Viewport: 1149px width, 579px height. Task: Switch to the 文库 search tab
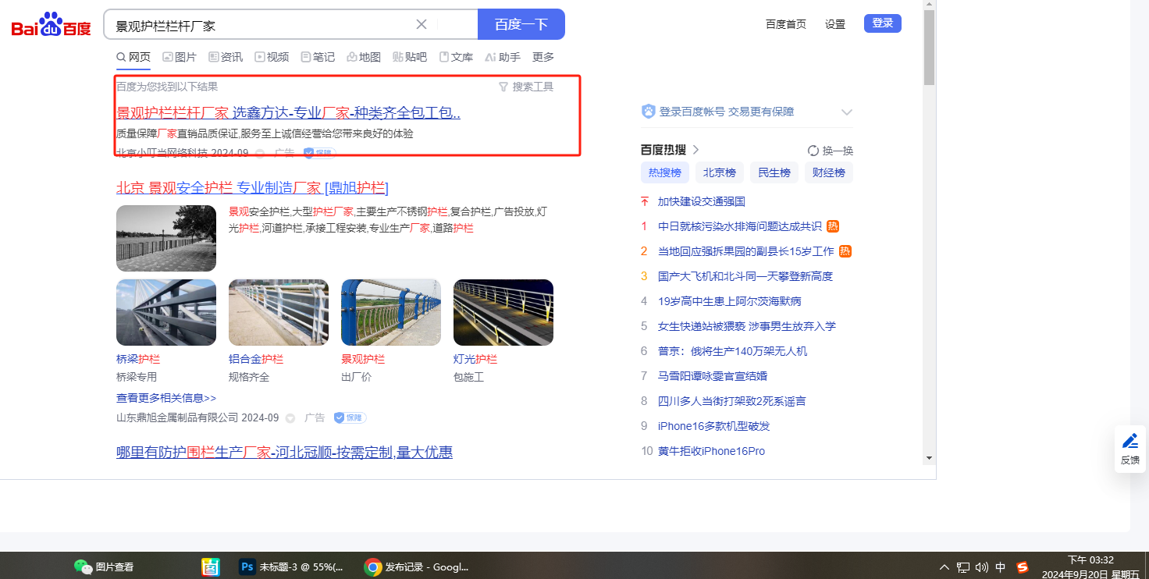click(x=456, y=57)
